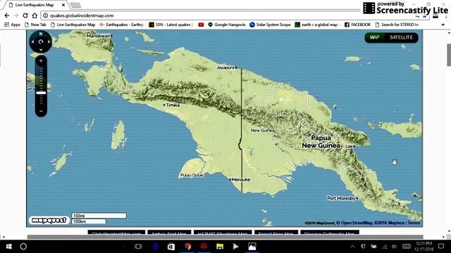Click the Merauke city label
The height and width of the screenshot is (253, 451).
(241, 180)
